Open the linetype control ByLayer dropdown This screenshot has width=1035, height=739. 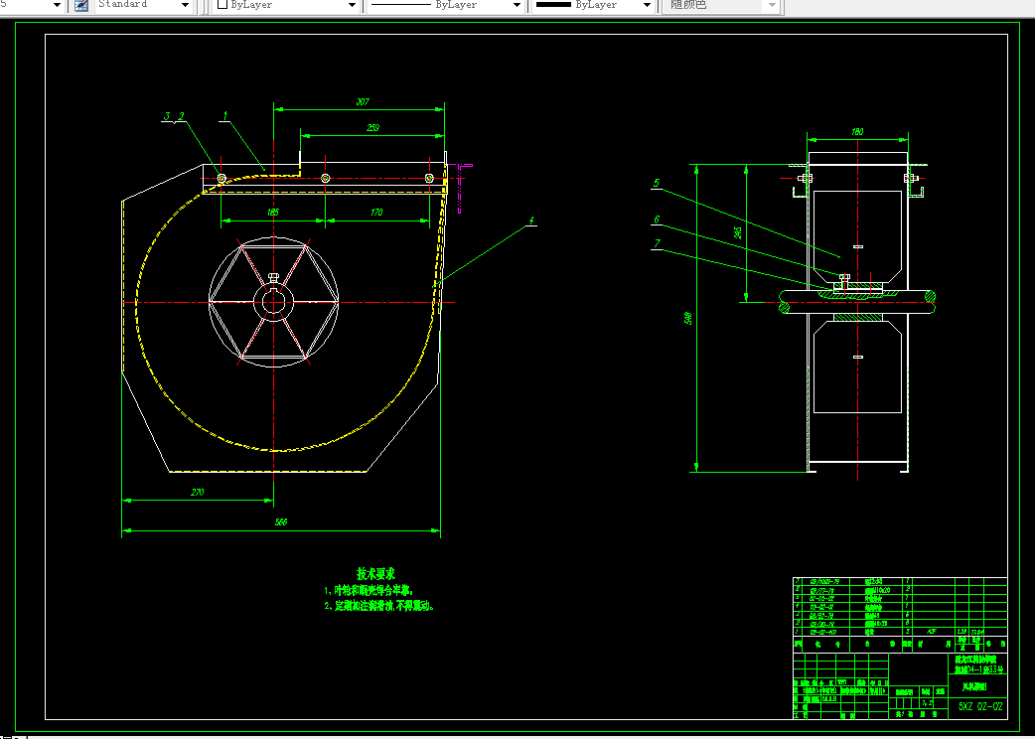pyautogui.click(x=446, y=5)
